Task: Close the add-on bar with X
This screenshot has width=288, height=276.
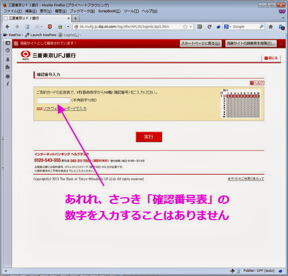Action: [x=6, y=271]
